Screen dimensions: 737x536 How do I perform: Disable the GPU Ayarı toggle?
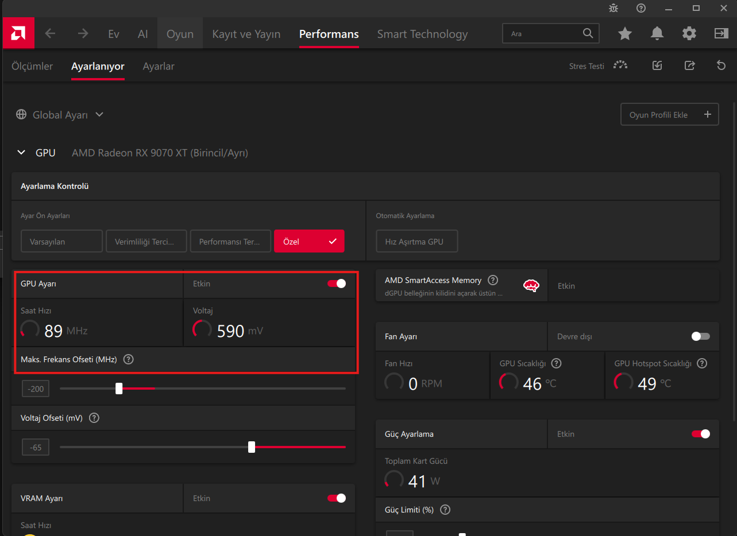click(x=337, y=283)
